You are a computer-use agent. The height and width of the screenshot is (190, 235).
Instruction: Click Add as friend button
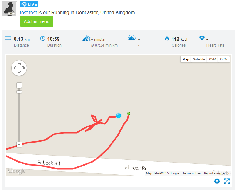coord(37,21)
